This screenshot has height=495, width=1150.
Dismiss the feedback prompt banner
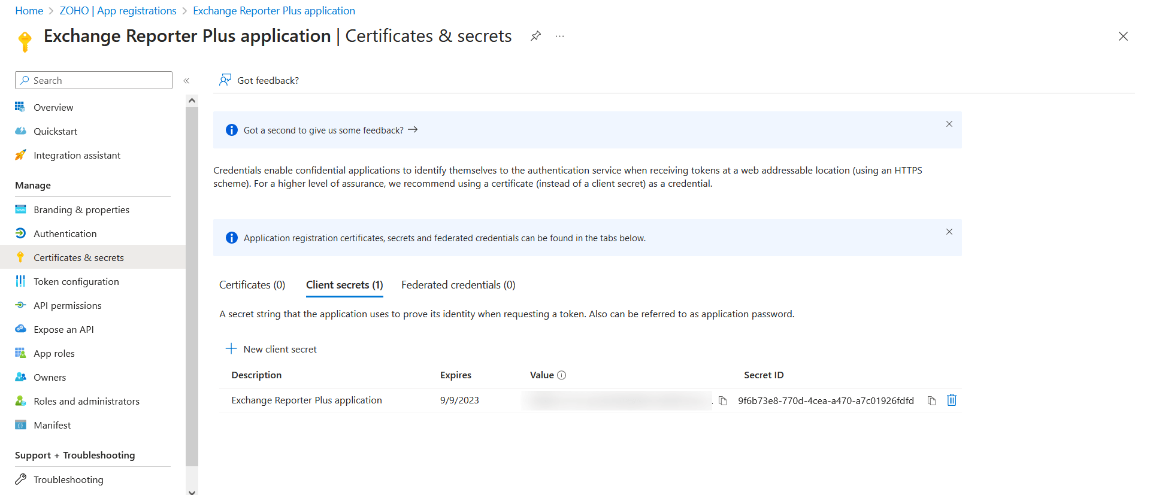coord(949,124)
